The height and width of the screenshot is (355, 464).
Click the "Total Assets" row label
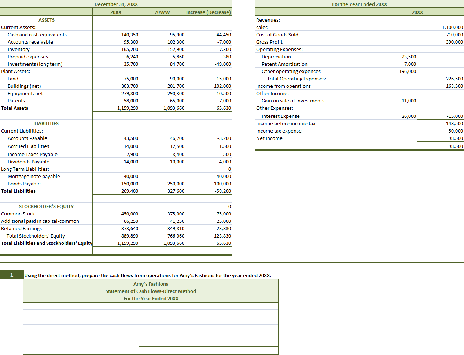coord(15,108)
